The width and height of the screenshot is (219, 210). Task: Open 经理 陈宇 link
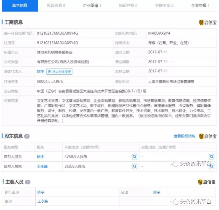pos(157,192)
